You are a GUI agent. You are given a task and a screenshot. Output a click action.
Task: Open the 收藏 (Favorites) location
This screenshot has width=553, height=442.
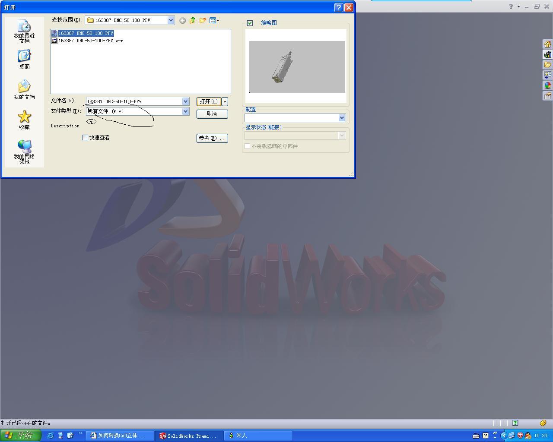click(24, 120)
